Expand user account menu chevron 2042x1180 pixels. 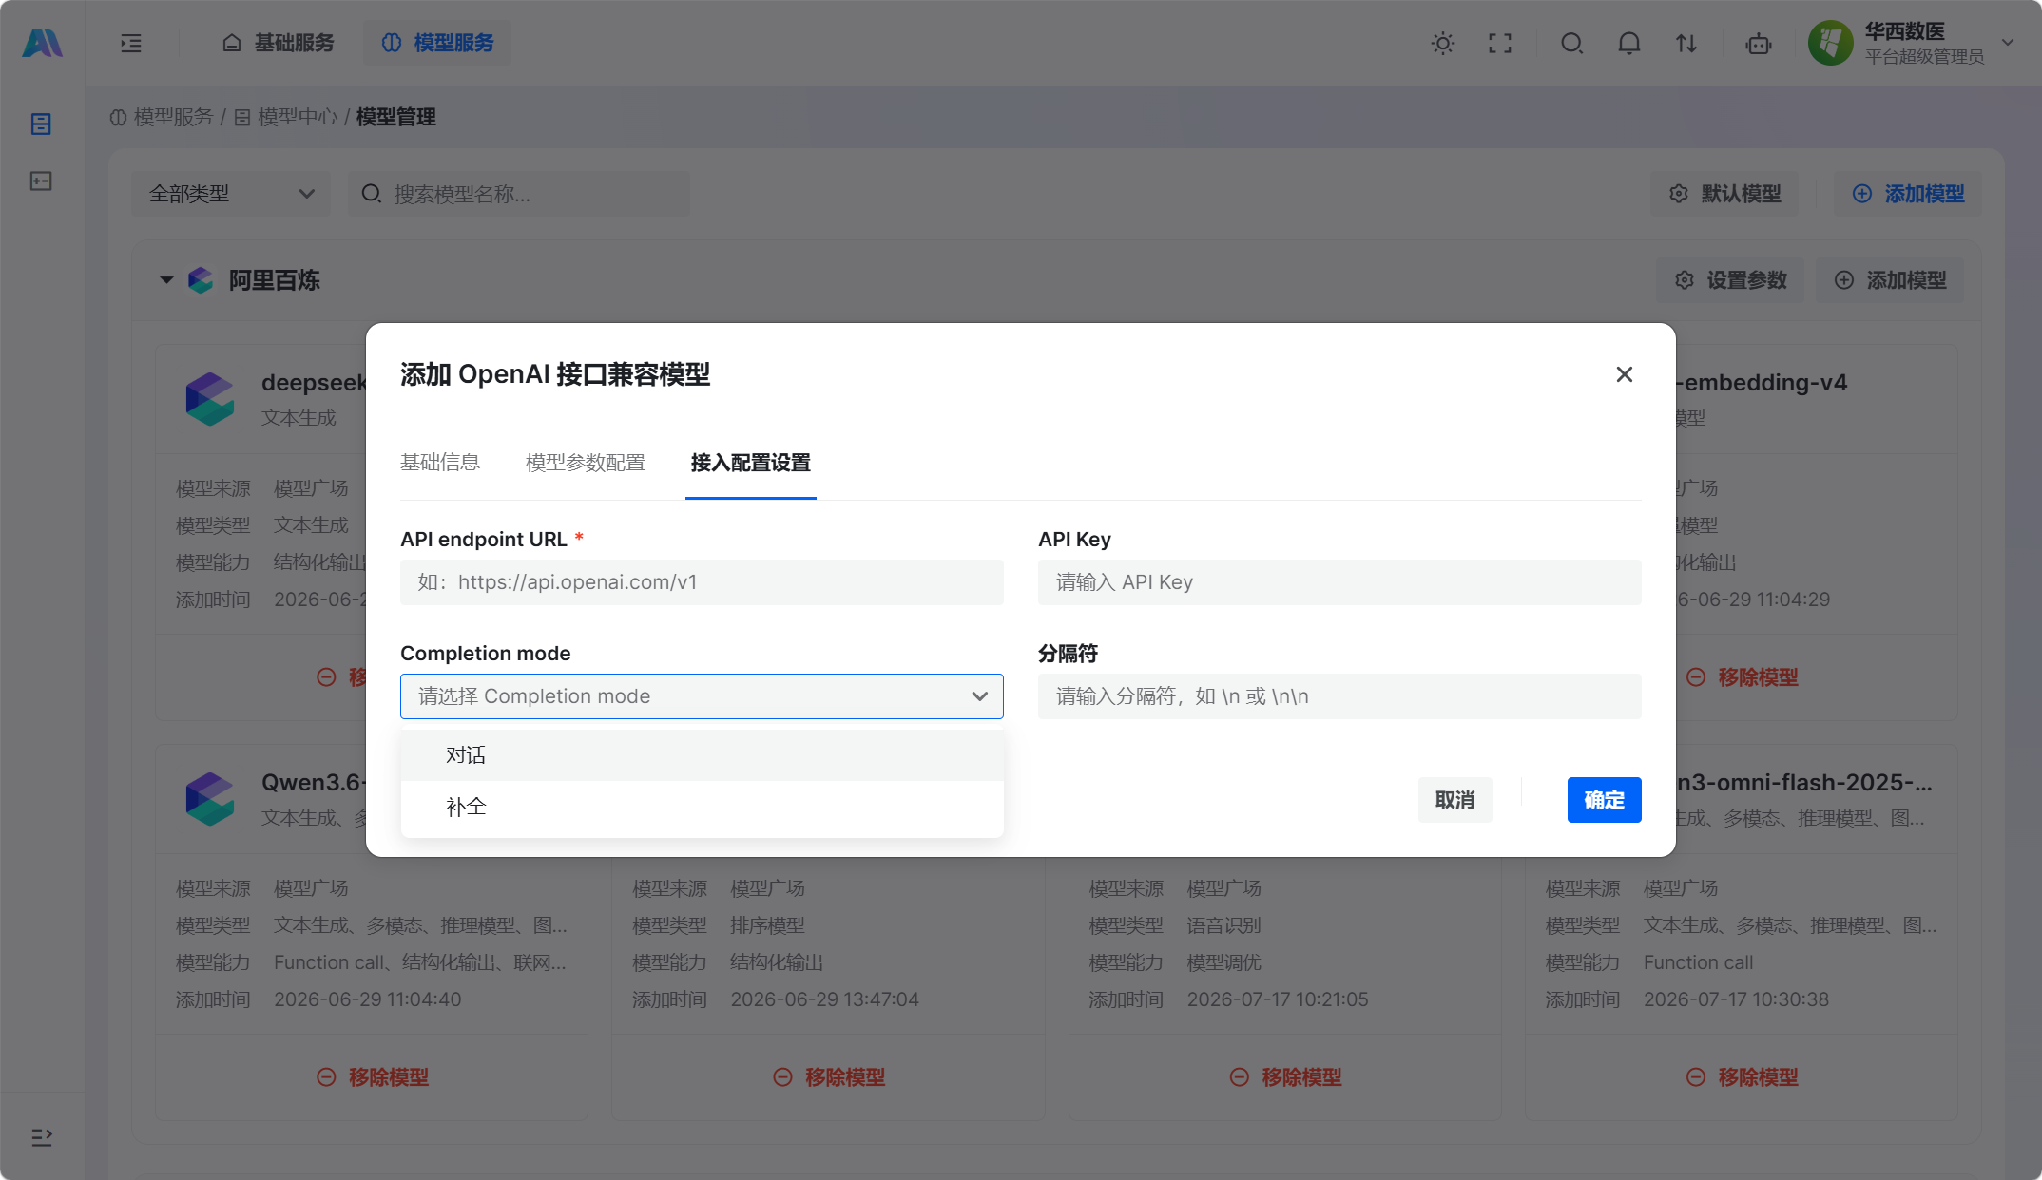(x=2008, y=43)
